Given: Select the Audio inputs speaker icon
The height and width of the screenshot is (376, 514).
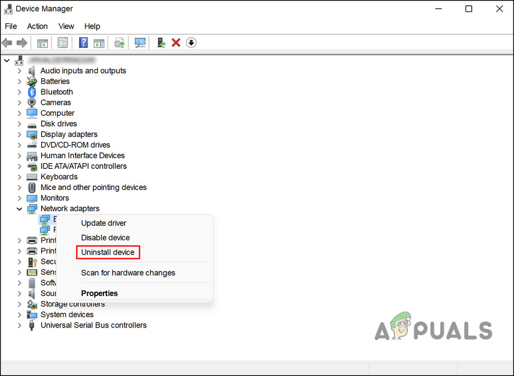Looking at the screenshot, I should [32, 71].
